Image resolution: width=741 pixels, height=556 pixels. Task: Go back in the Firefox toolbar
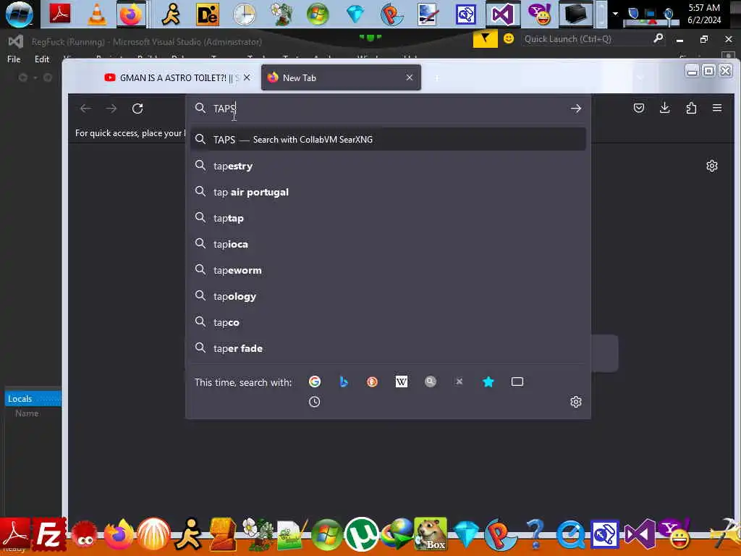coord(85,109)
